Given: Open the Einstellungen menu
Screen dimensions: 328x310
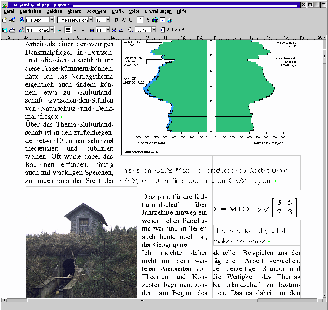Looking at the screenshot, I should [158, 11].
